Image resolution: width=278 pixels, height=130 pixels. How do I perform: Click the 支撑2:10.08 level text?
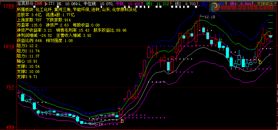28,72
